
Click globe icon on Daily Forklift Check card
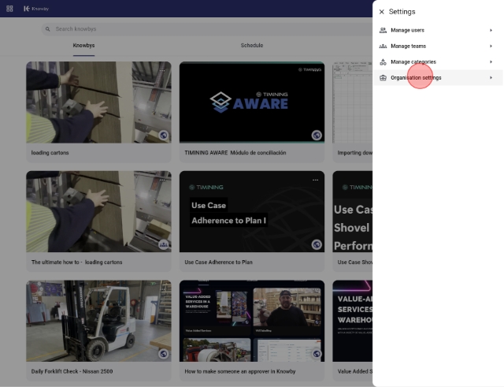[164, 354]
